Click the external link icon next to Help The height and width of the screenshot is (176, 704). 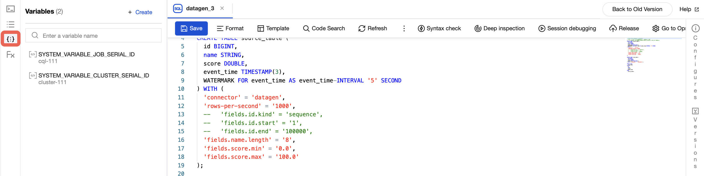pos(696,9)
